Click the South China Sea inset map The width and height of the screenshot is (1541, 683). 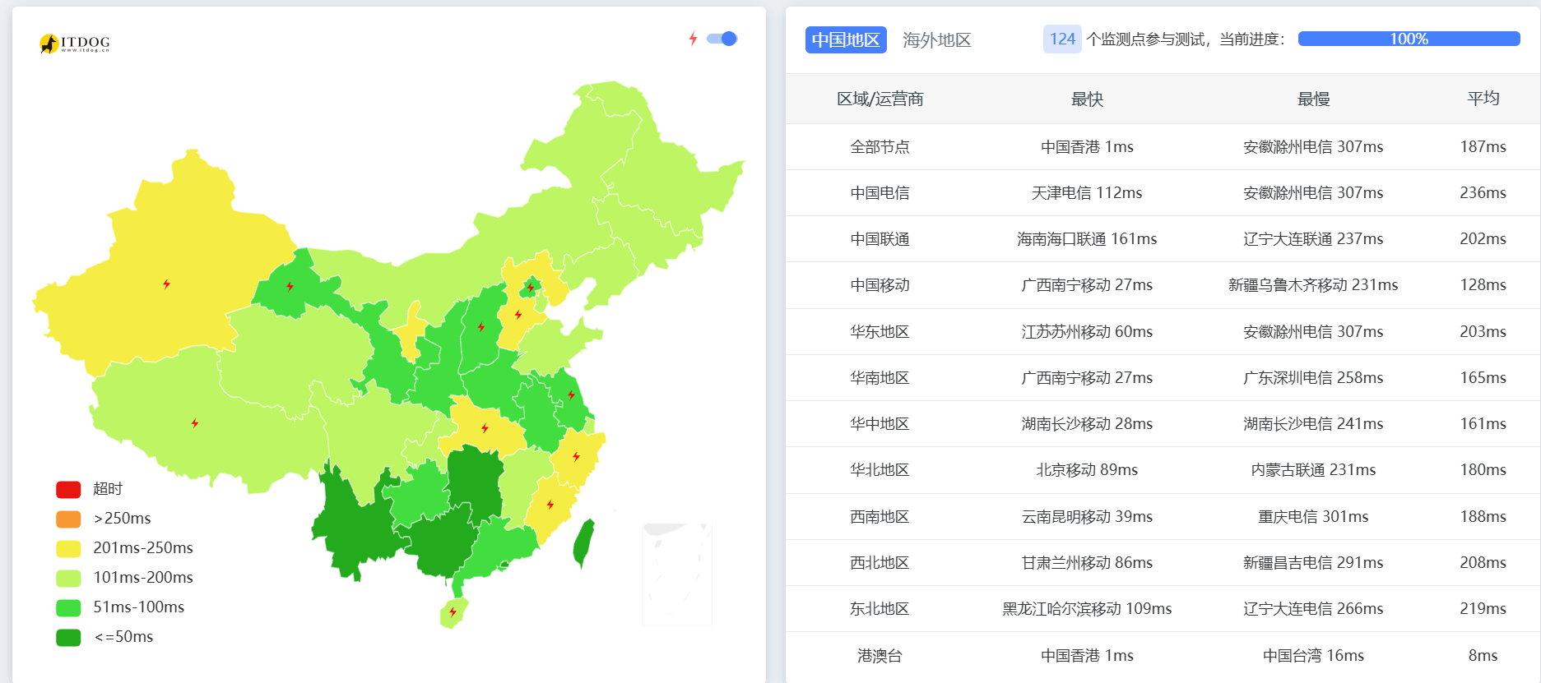[677, 575]
